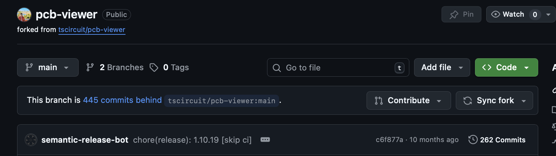Click the repository owner avatar
This screenshot has height=156, width=556.
[x=24, y=15]
